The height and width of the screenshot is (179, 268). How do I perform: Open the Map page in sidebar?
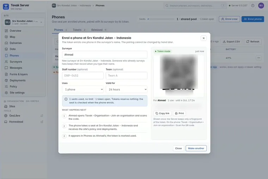click(24, 37)
